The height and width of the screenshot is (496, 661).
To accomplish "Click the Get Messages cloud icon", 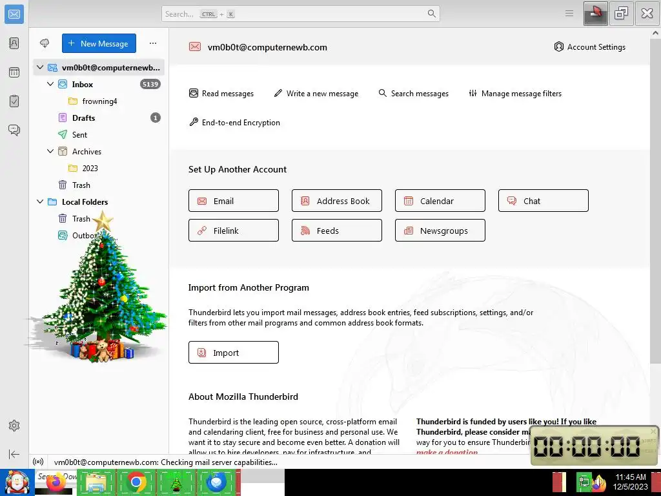I will 45,43.
